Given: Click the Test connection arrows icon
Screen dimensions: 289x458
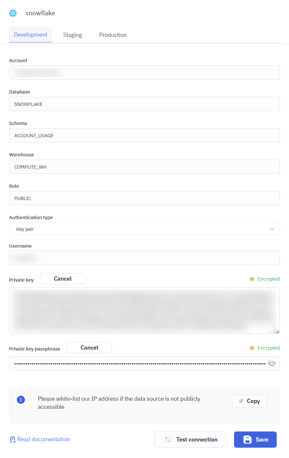Looking at the screenshot, I should 168,440.
